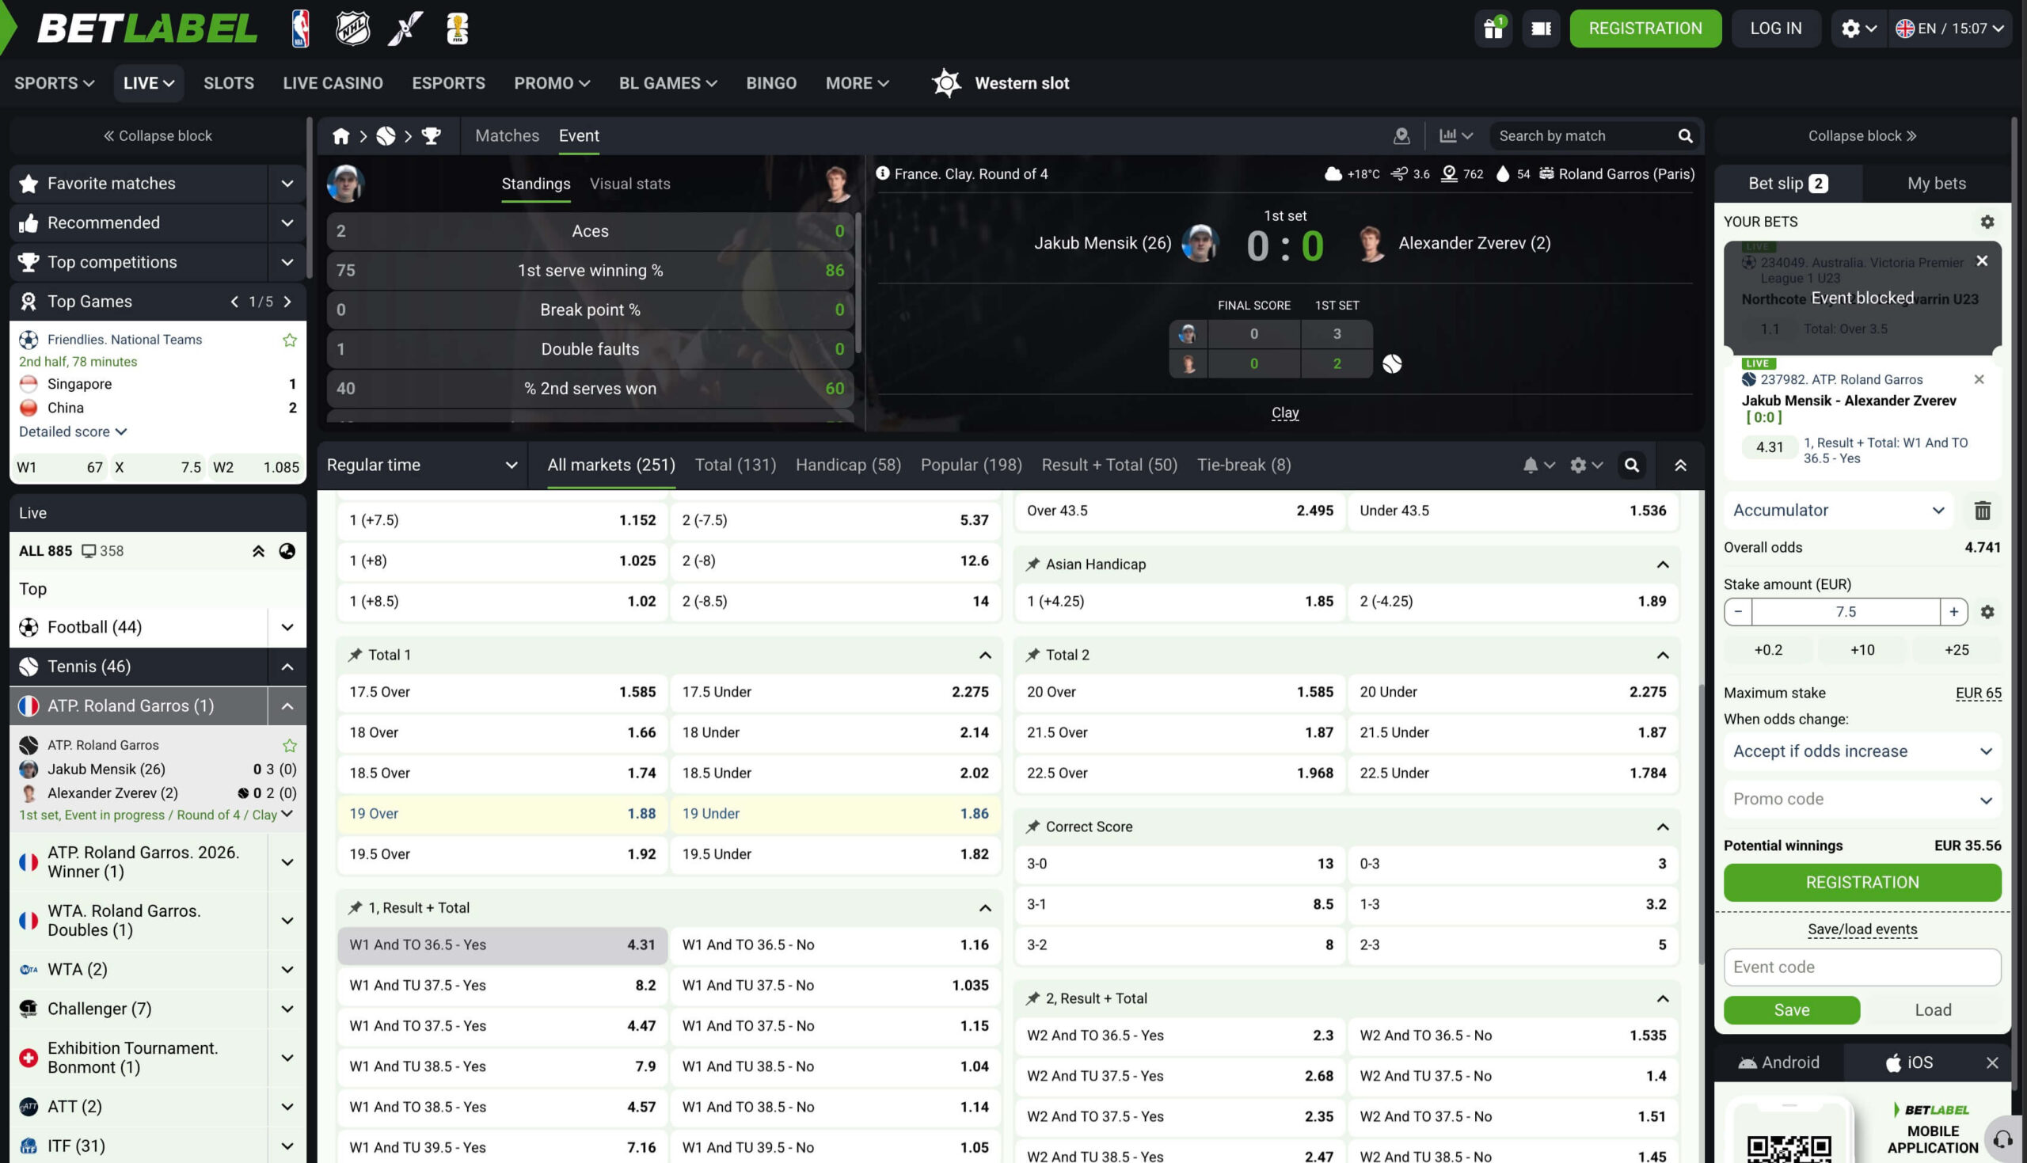
Task: Click the tennis ball breadcrumb icon
Action: (x=386, y=136)
